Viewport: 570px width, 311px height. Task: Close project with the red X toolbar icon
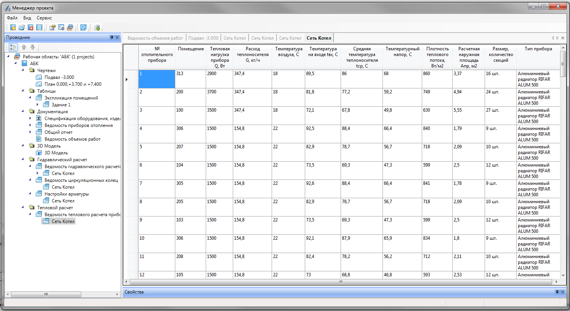(30, 27)
